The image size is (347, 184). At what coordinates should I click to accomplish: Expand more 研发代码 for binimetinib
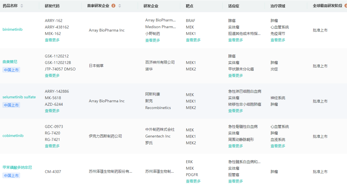(x=52, y=40)
